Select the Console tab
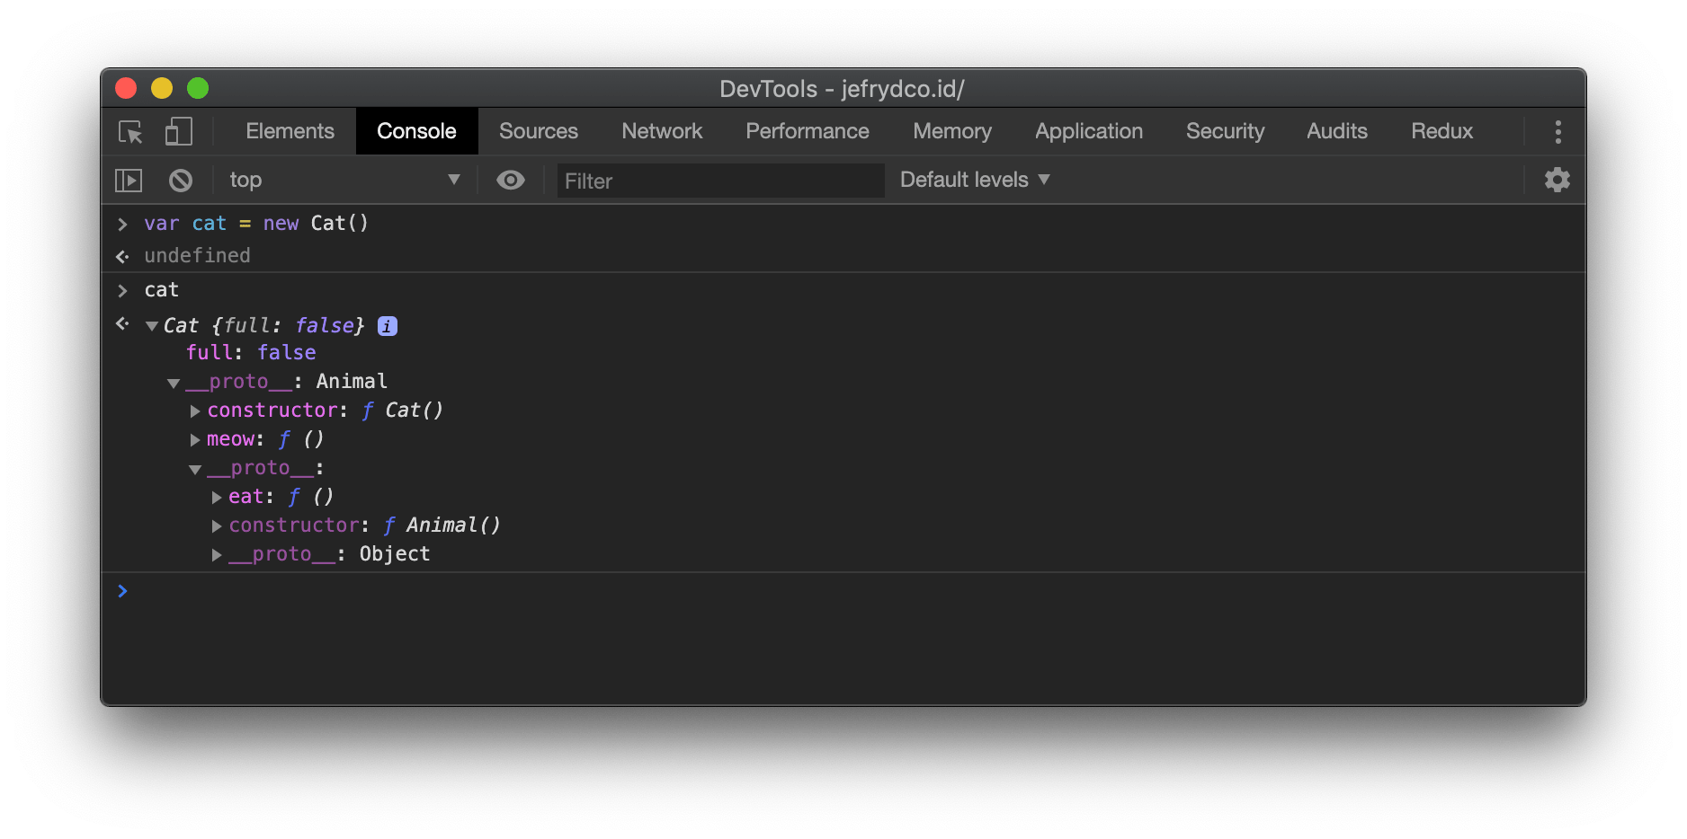The width and height of the screenshot is (1687, 839). [x=416, y=131]
